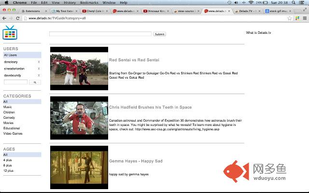Image resolution: width=309 pixels, height=193 pixels.
Task: Filter categories by Music
Action: [x=8, y=107]
